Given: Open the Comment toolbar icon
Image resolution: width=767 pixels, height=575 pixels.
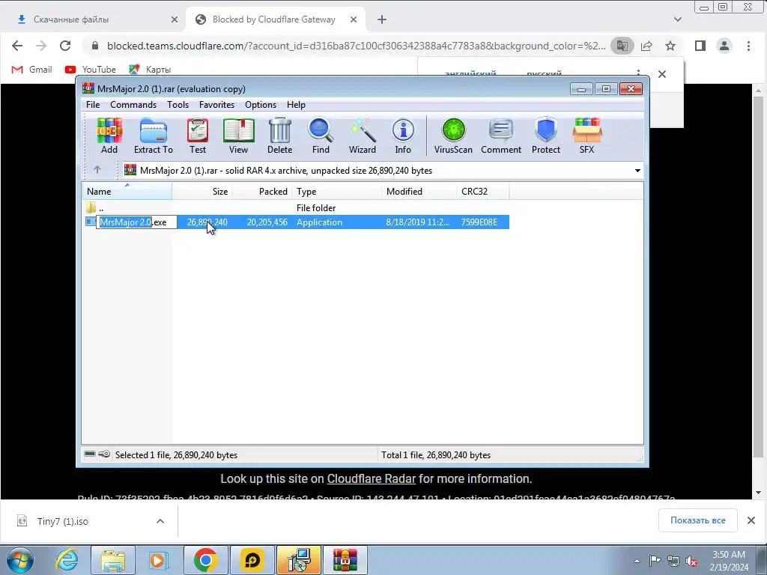Looking at the screenshot, I should click(x=501, y=136).
